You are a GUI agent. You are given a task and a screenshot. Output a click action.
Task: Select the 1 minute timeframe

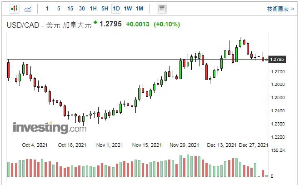[x=47, y=9]
